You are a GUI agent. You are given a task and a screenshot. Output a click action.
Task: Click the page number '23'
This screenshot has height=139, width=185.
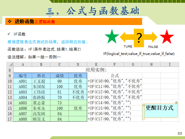(180, 133)
